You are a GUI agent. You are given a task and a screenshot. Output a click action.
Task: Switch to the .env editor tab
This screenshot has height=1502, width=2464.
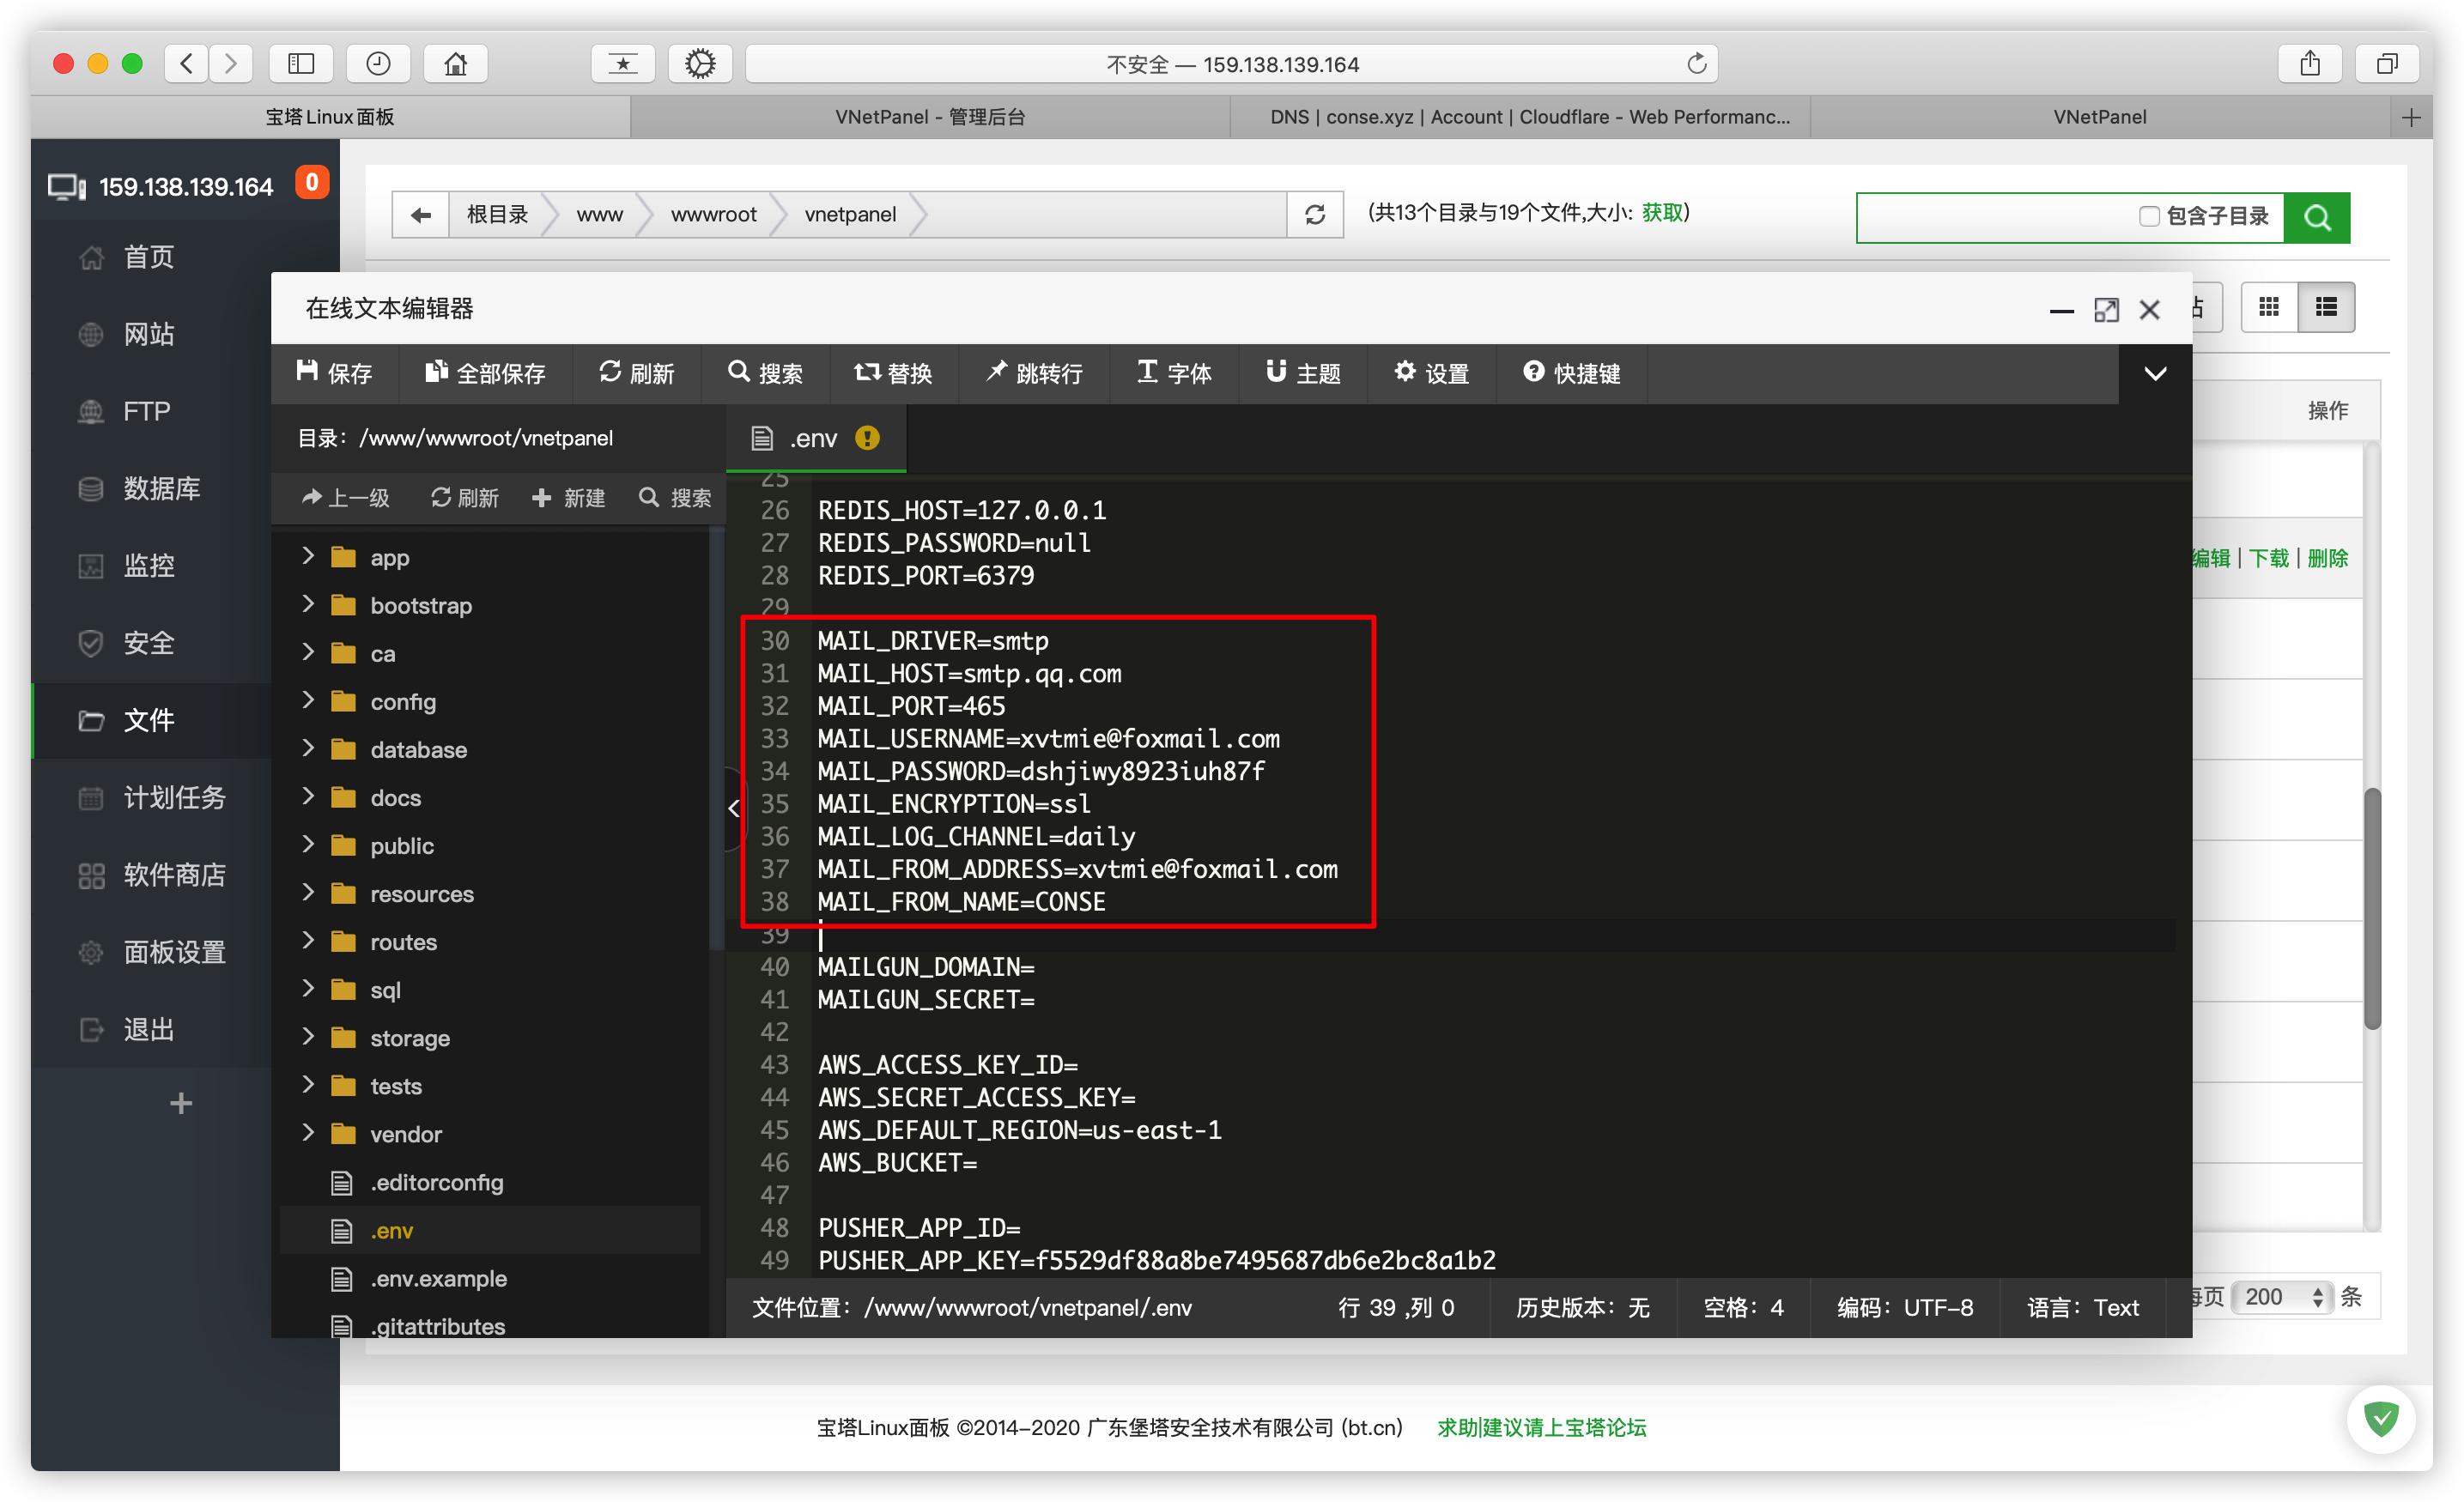pos(814,438)
